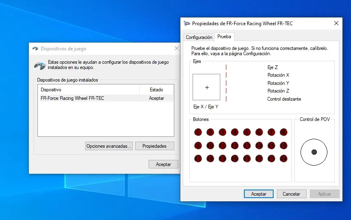
Task: Switch to the Configuración tab
Action: coord(199,37)
